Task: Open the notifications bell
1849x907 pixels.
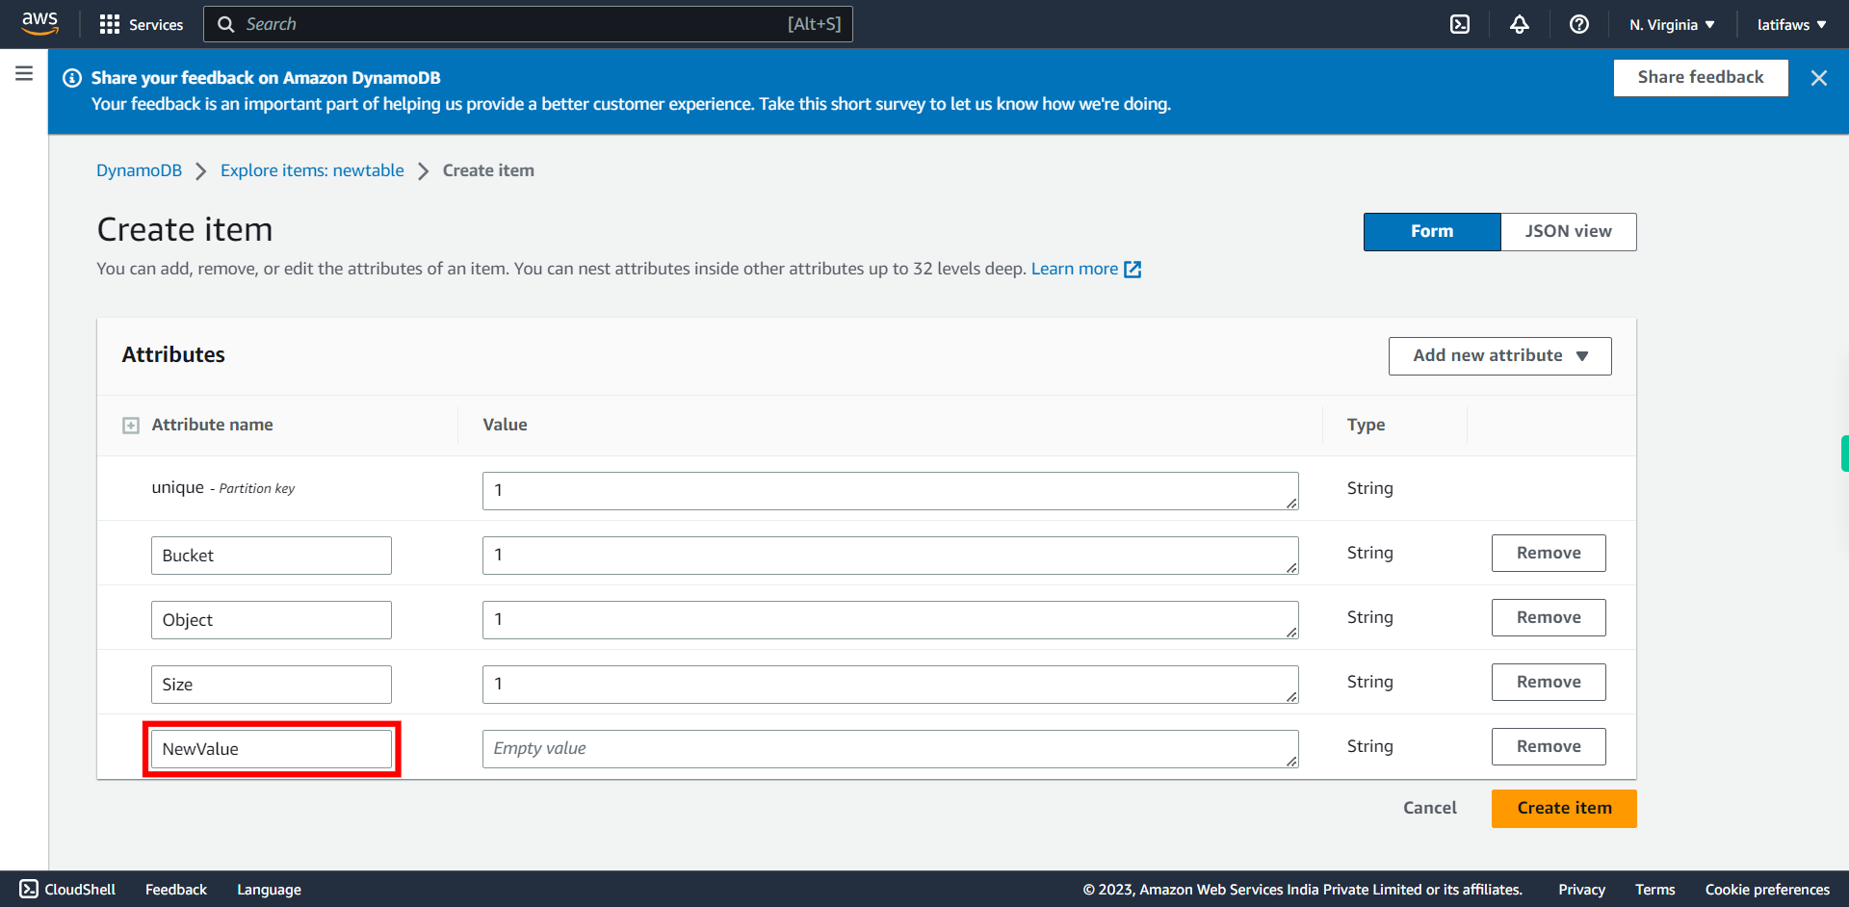Action: pyautogui.click(x=1520, y=24)
